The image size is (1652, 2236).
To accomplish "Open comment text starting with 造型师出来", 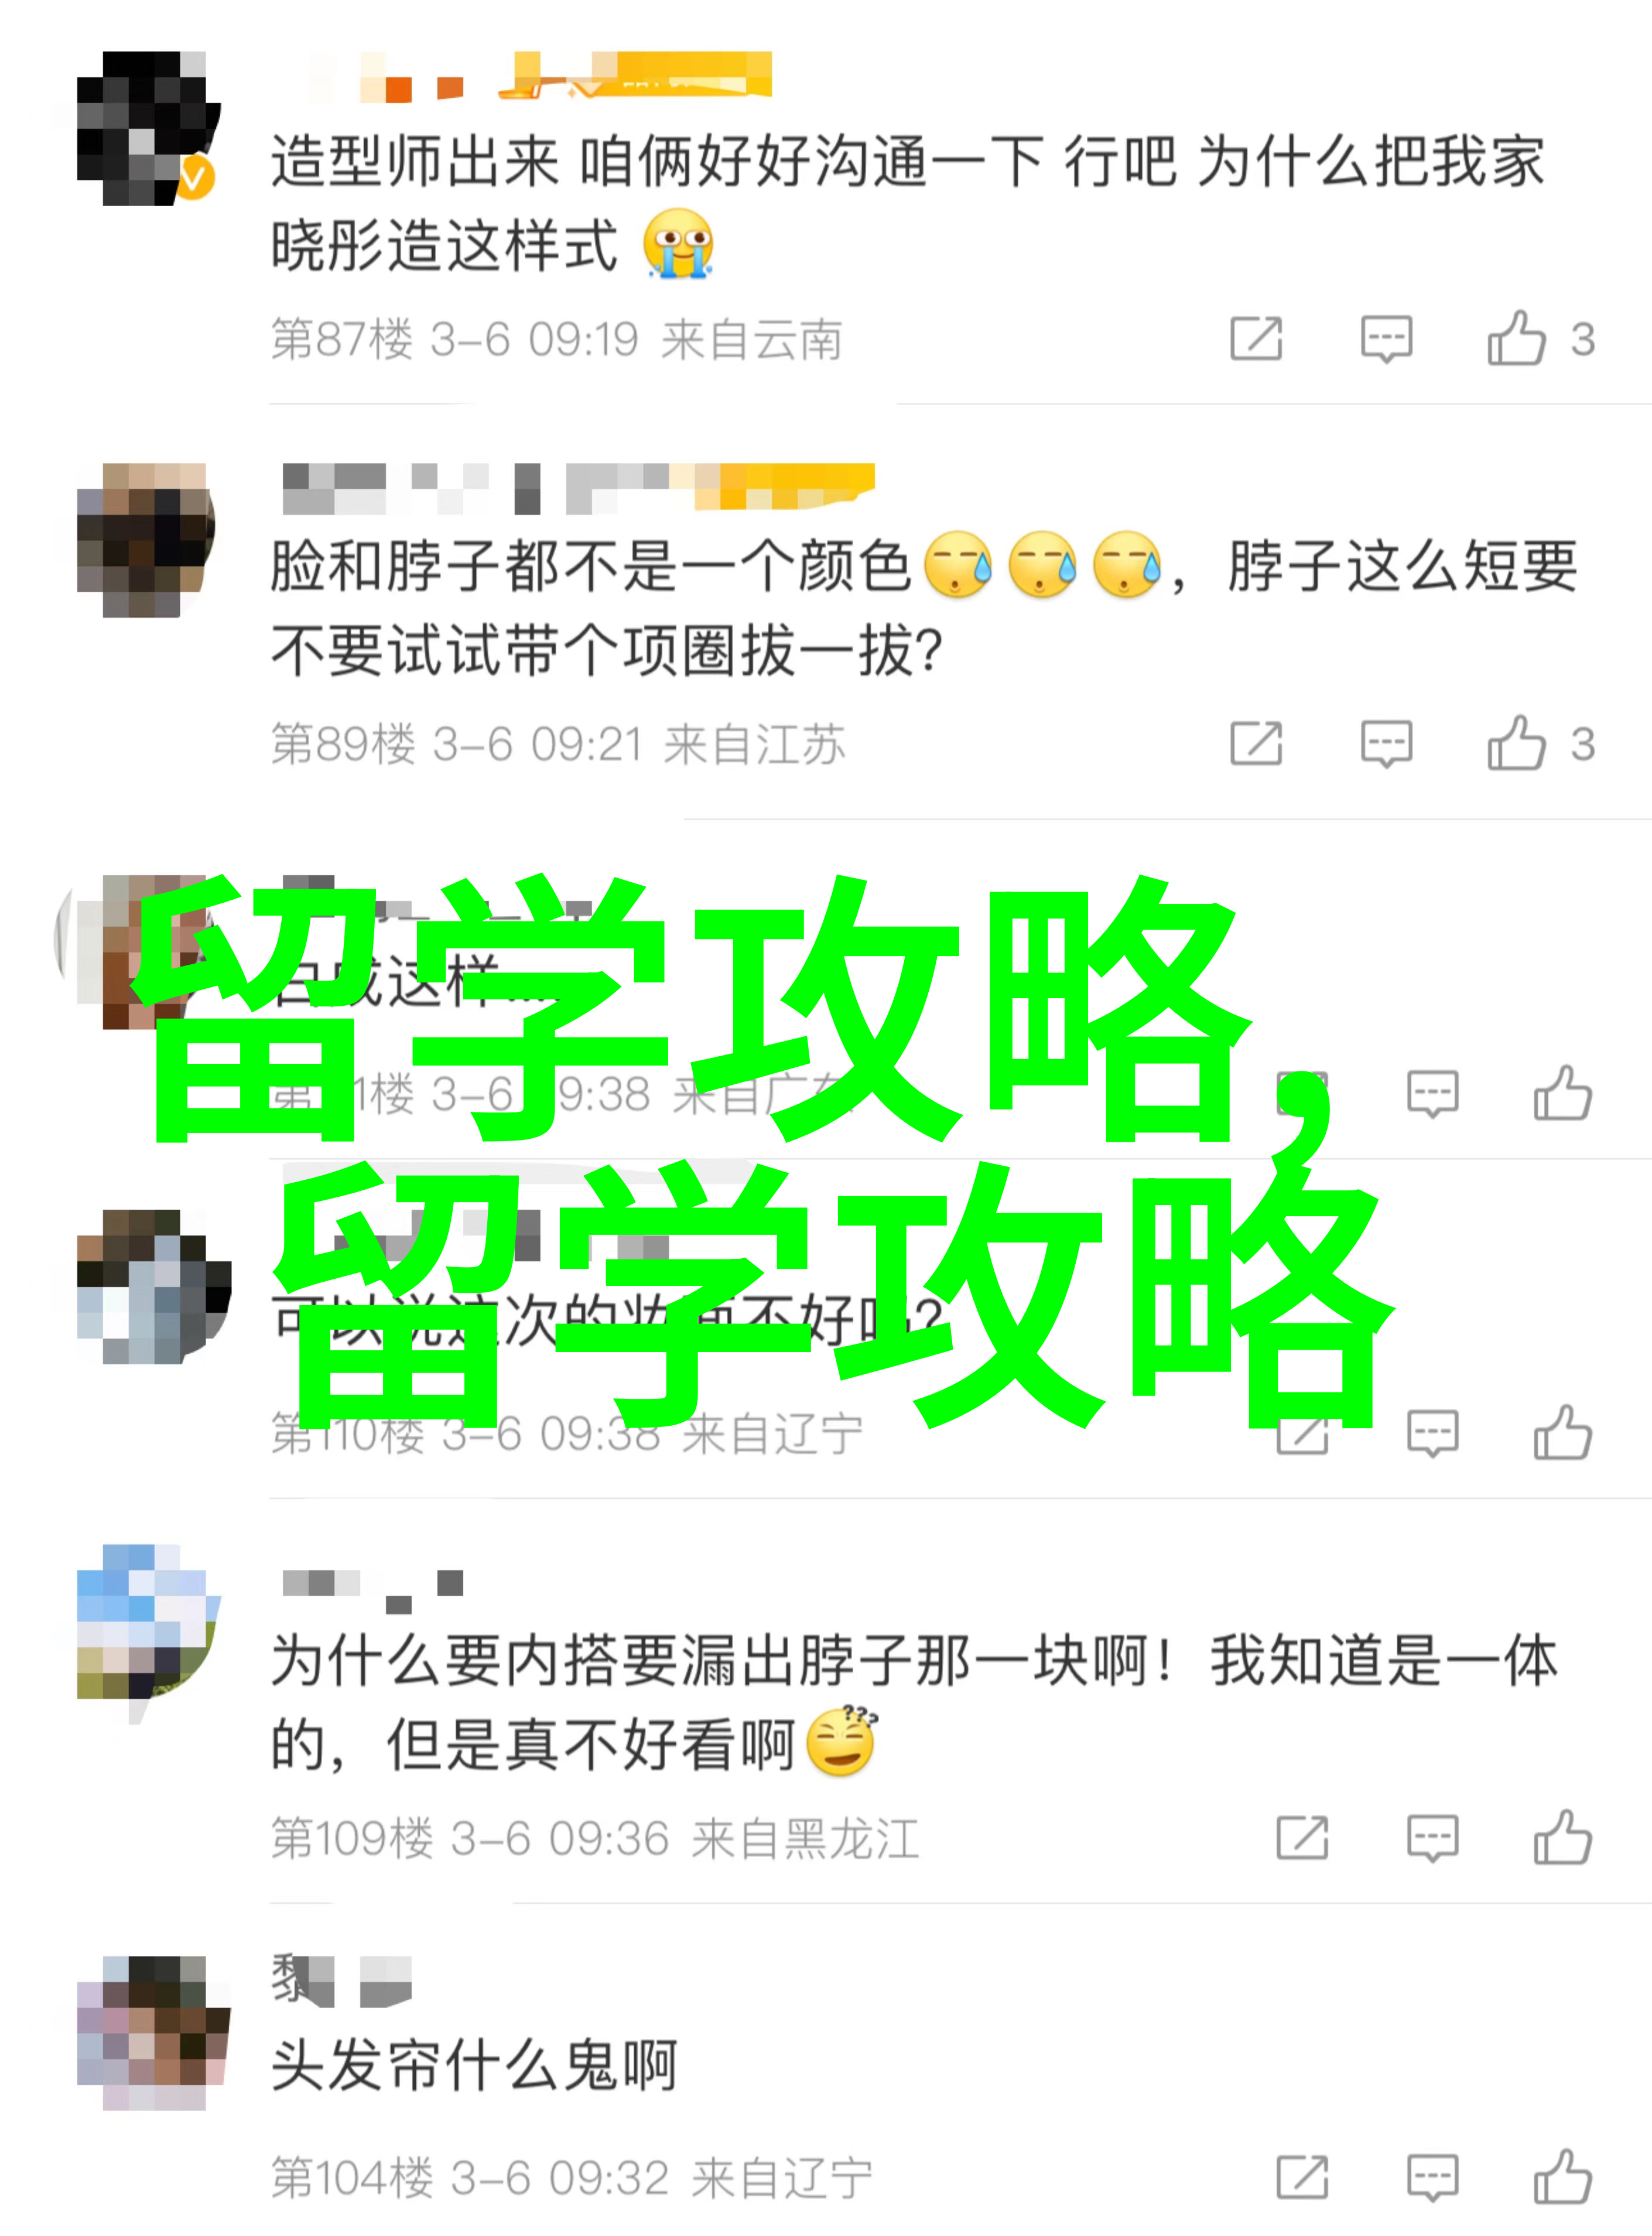I will pyautogui.click(x=907, y=204).
